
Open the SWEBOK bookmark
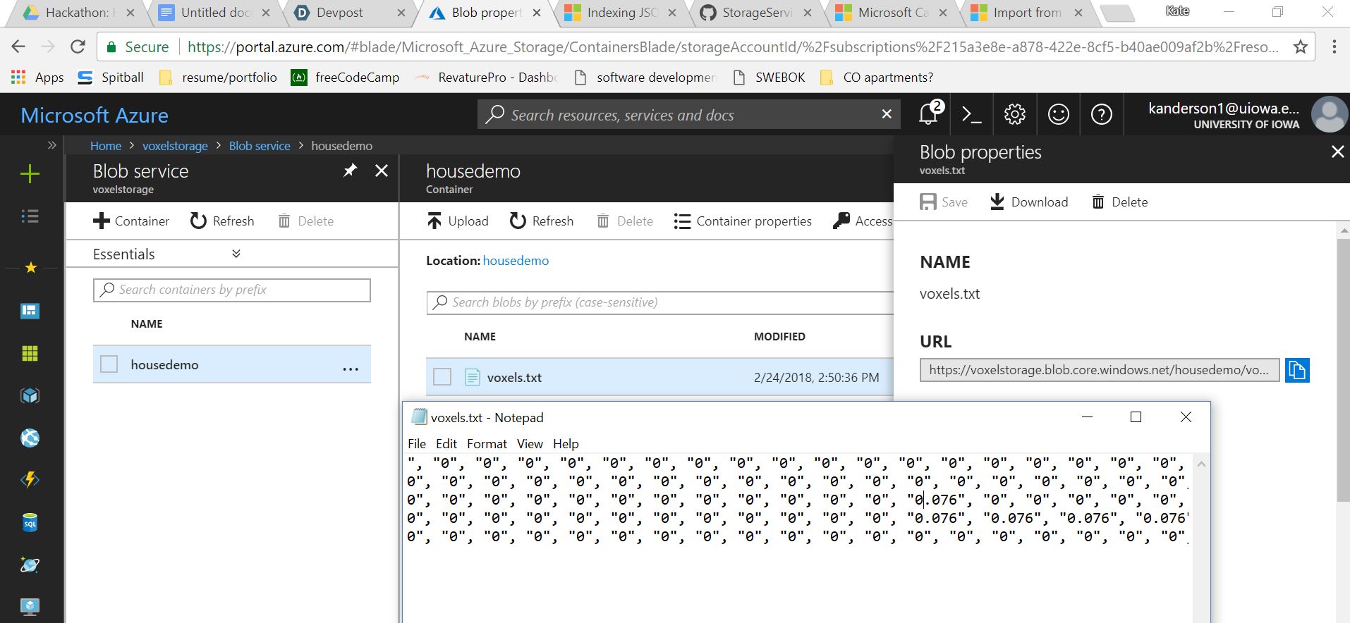click(769, 77)
